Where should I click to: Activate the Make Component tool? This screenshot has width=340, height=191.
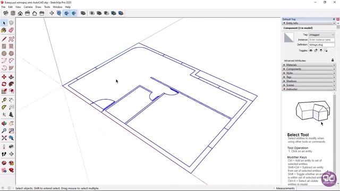tap(11, 23)
